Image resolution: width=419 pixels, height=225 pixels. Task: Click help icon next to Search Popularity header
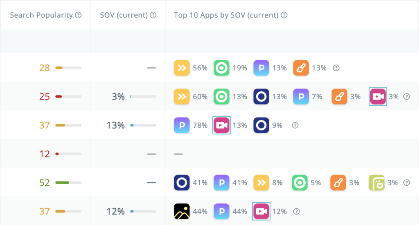coord(78,15)
